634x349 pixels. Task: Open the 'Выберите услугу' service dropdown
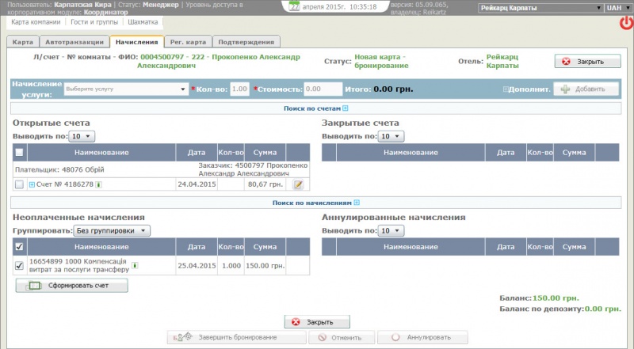point(125,89)
